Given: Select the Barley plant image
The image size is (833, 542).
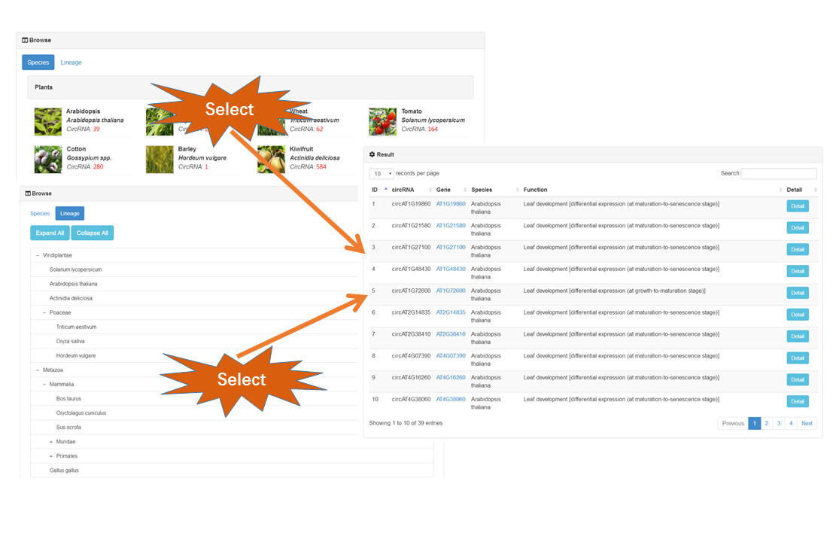Looking at the screenshot, I should point(160,159).
